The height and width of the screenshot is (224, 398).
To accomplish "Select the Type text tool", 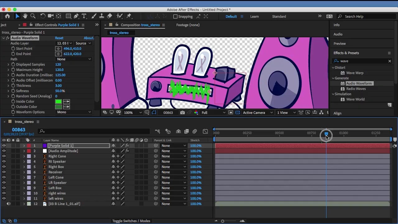I will (84, 16).
